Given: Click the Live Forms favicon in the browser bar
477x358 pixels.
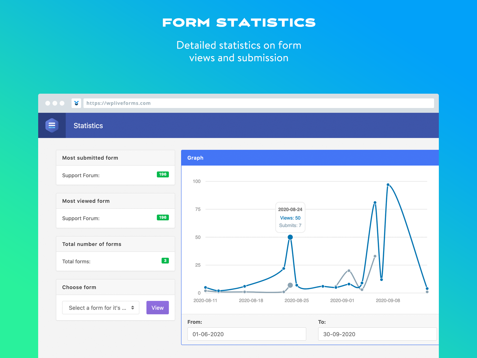Looking at the screenshot, I should (76, 103).
